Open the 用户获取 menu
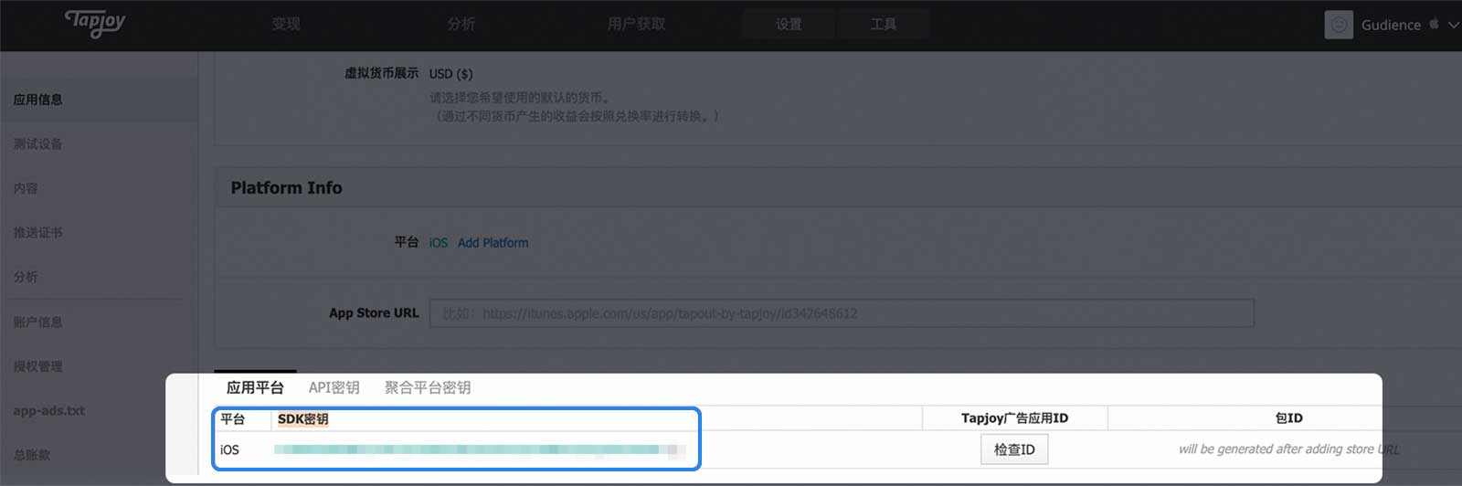 pyautogui.click(x=636, y=24)
